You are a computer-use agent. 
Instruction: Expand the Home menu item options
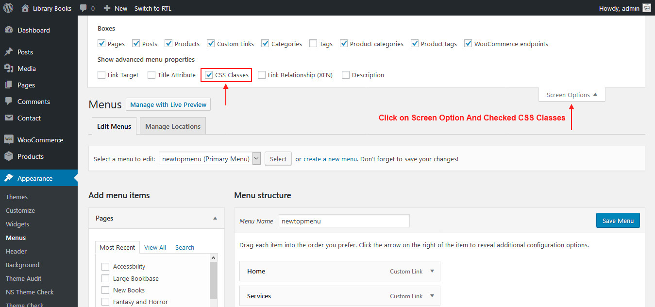click(x=432, y=271)
